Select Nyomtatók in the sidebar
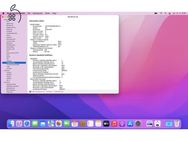 coord(10,47)
